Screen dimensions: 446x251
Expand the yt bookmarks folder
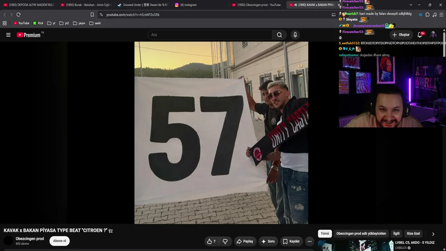tap(51, 23)
